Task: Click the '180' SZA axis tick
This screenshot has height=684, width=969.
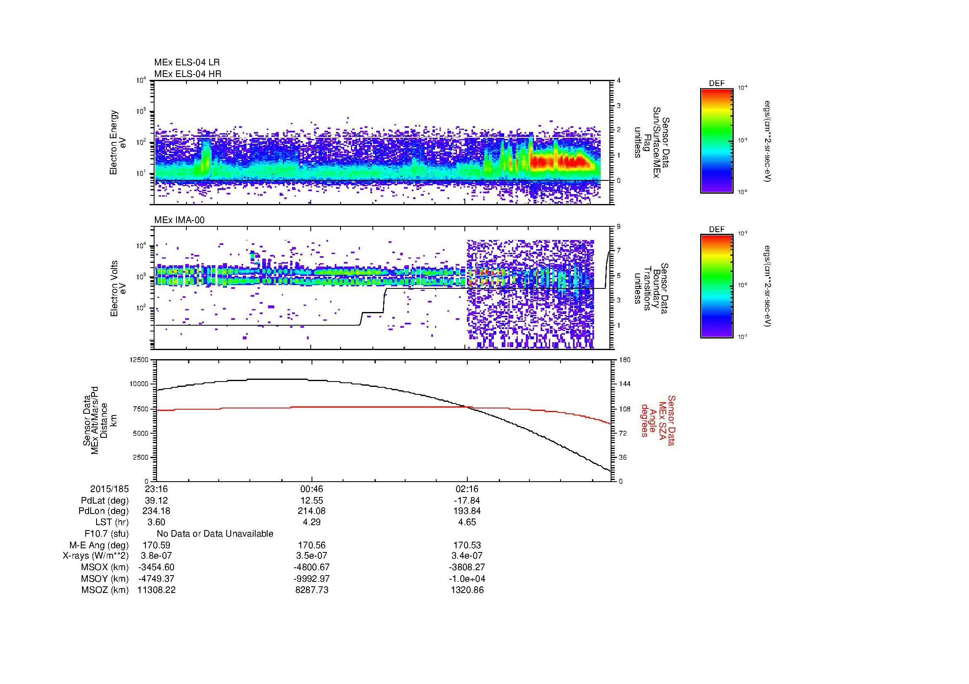Action: pyautogui.click(x=626, y=360)
